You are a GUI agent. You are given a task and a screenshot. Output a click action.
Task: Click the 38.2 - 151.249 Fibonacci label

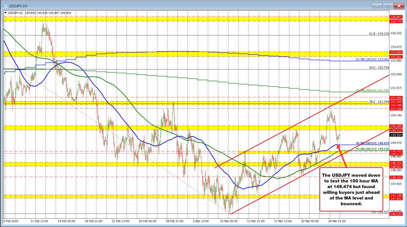point(379,101)
